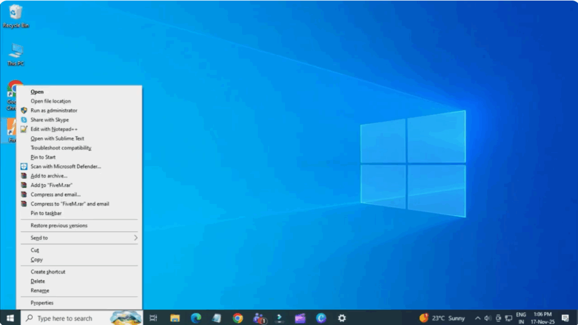Select the This PC desktop icon
This screenshot has height=325, width=578.
[16, 54]
